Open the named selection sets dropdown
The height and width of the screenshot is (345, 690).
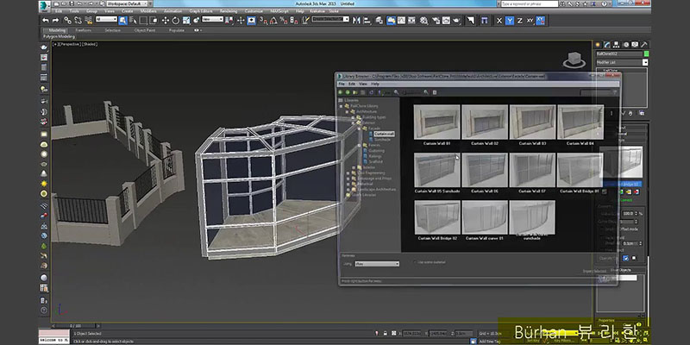(330, 19)
